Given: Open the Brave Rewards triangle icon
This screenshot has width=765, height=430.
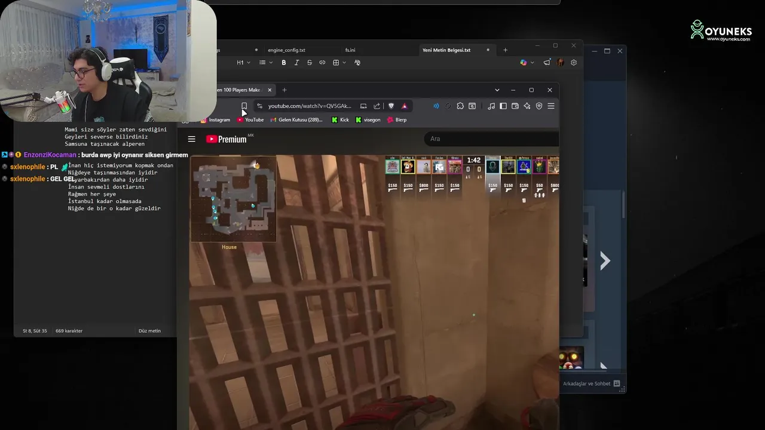Looking at the screenshot, I should (405, 106).
